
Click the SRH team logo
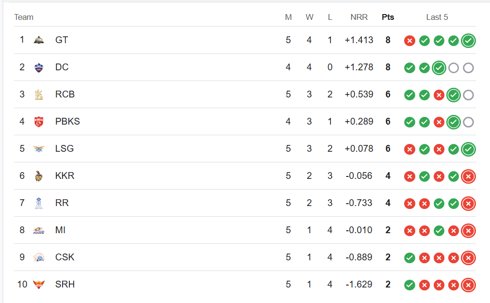(x=39, y=285)
